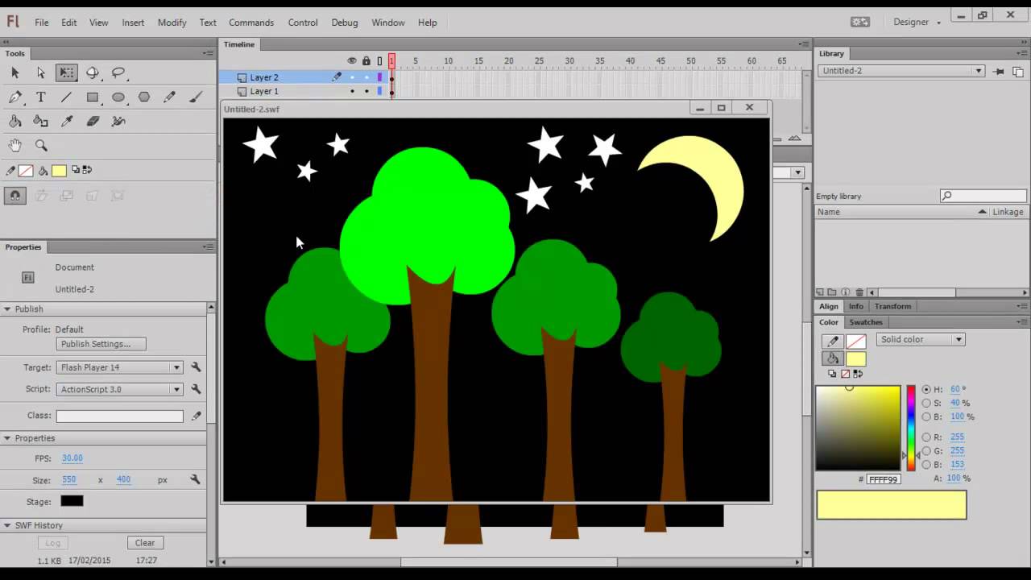
Task: Toggle Layer 1 lock dot
Action: 366,91
